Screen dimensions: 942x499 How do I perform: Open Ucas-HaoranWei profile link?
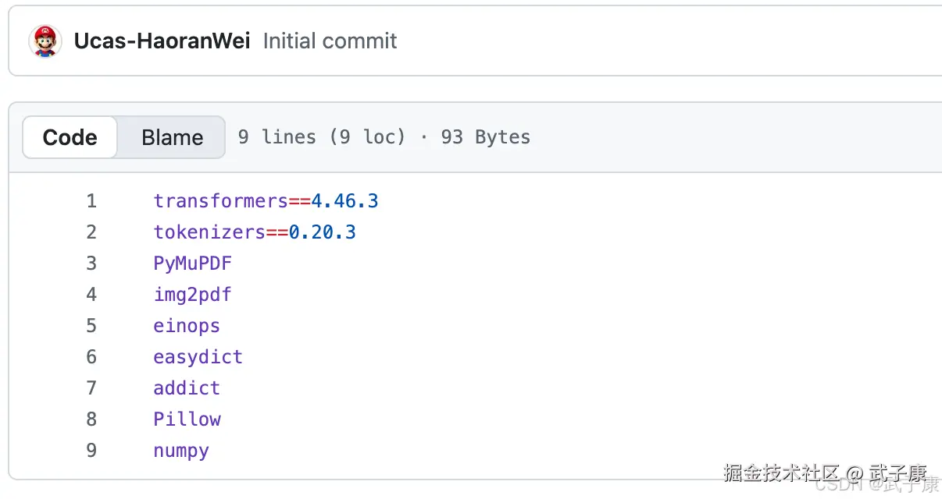pyautogui.click(x=162, y=41)
